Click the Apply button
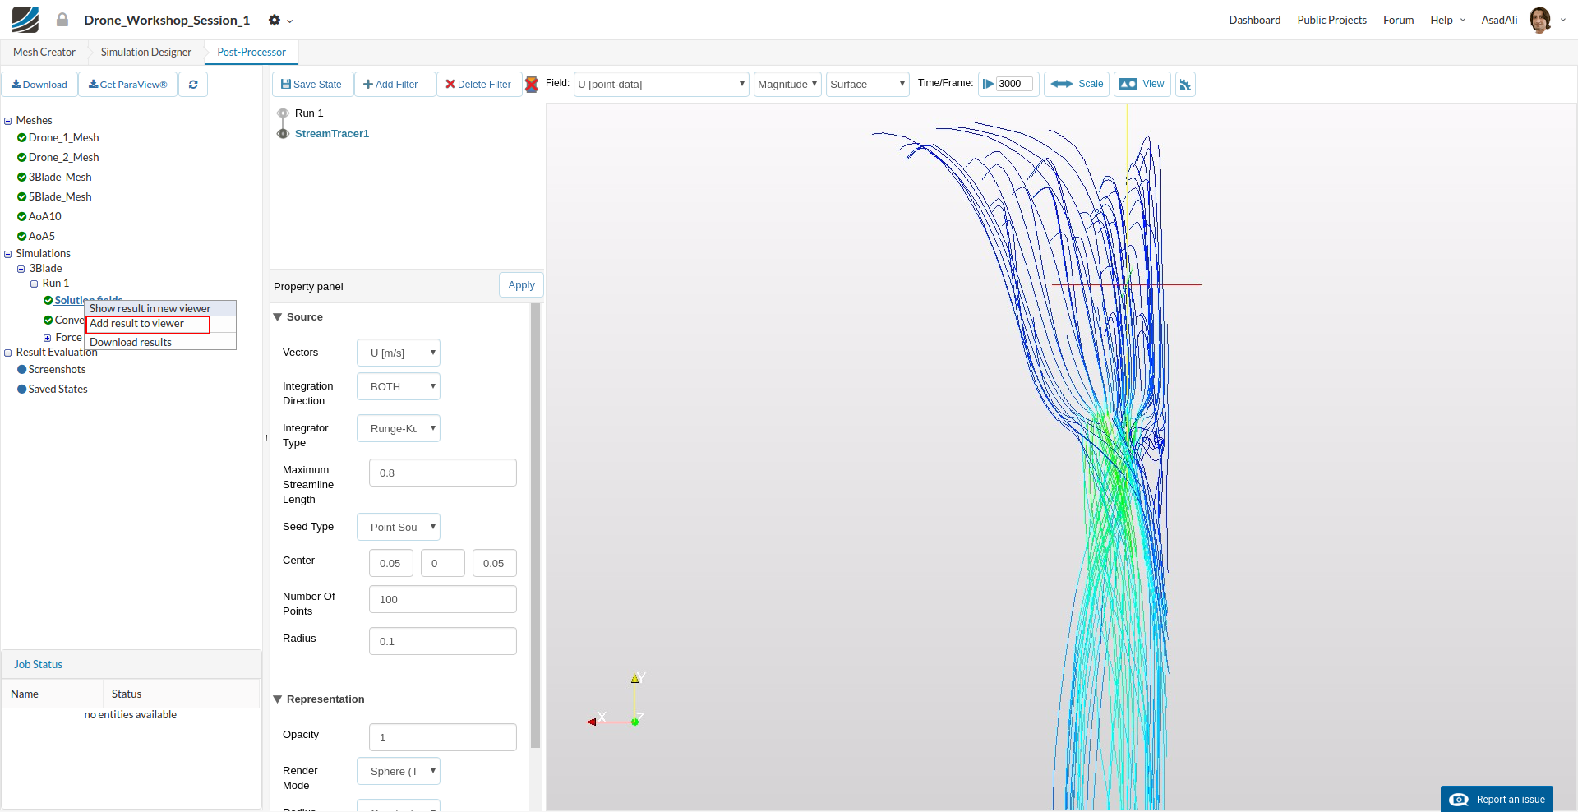The width and height of the screenshot is (1578, 812). point(521,285)
